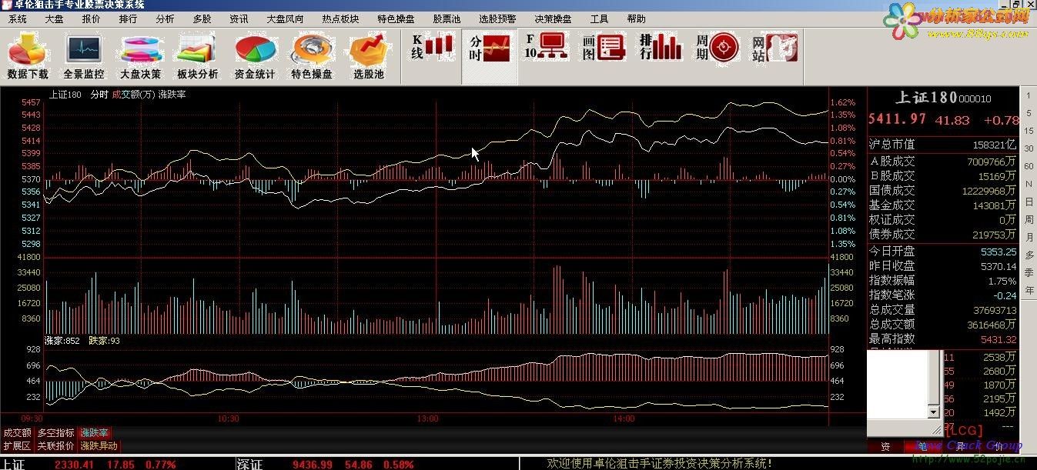This screenshot has width=1037, height=470.
Task: Open the 决策操盘 menu
Action: tap(553, 18)
